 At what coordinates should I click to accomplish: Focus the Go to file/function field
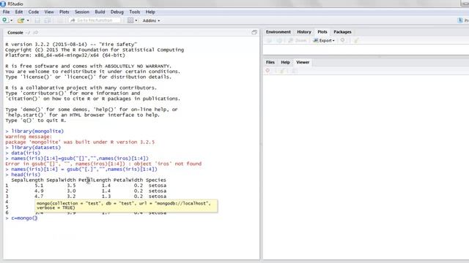pos(95,20)
